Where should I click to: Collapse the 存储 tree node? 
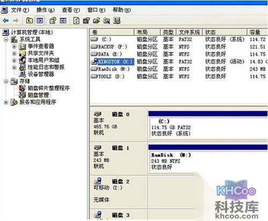(6, 81)
